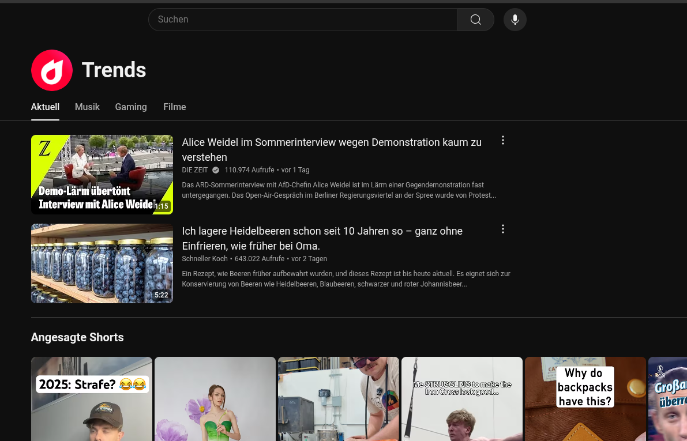Open Alice Weidel Sommerinterview video title
This screenshot has width=687, height=441.
(x=332, y=150)
